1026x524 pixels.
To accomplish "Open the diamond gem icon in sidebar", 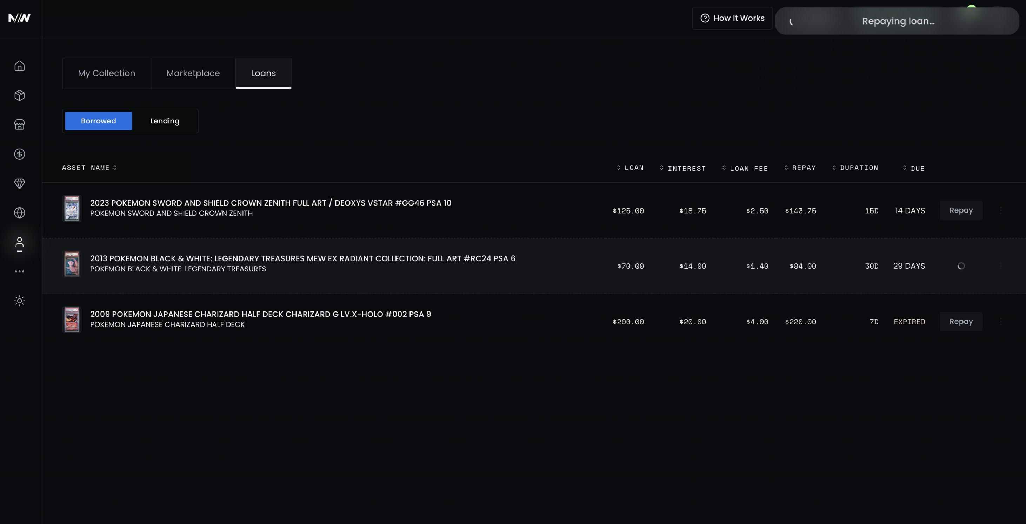I will 20,183.
